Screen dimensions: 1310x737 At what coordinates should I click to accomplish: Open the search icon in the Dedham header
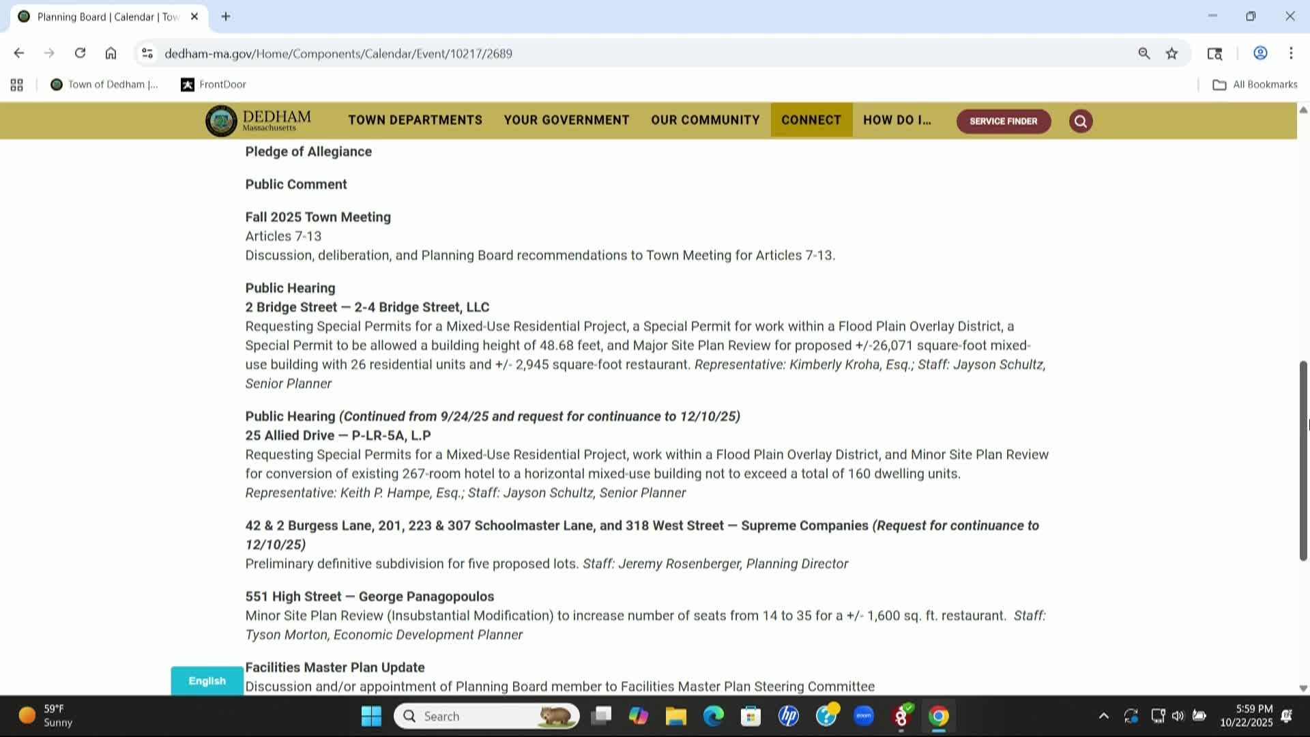1080,121
